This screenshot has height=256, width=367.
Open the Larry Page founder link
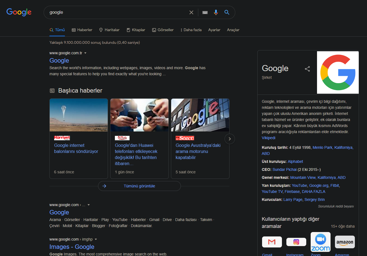pos(293,200)
